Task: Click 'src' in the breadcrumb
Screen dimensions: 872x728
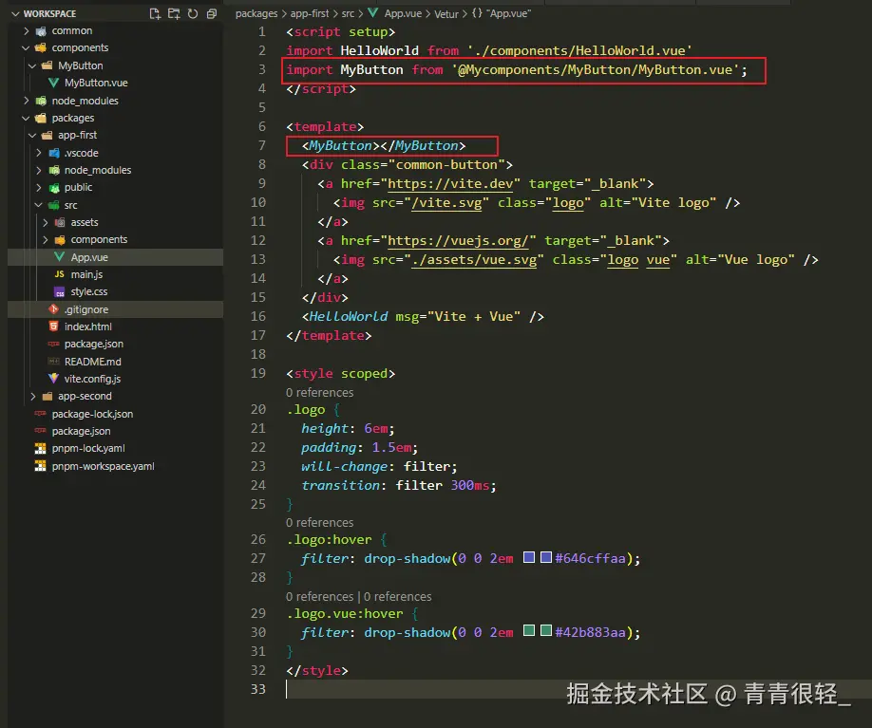Action: click(348, 14)
